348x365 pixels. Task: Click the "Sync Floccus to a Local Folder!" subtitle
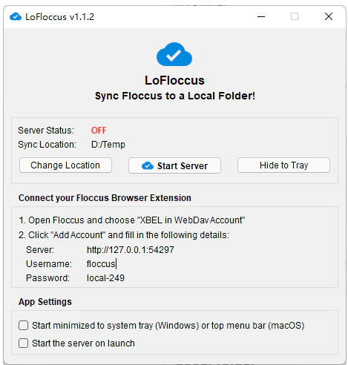click(175, 96)
